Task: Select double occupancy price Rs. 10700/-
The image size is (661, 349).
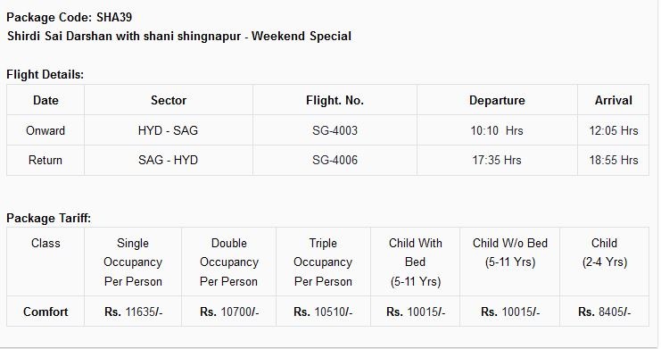Action: click(x=229, y=312)
